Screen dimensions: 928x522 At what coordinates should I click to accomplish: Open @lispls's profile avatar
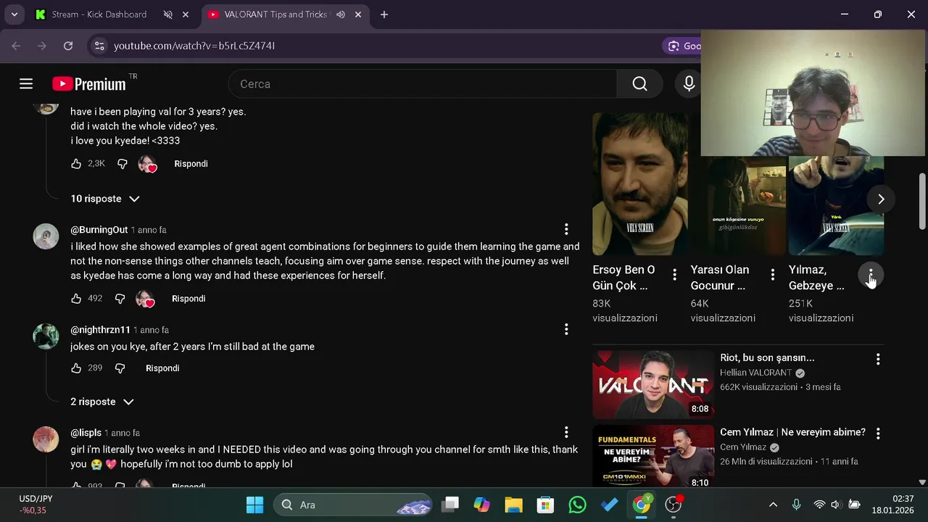click(x=46, y=439)
